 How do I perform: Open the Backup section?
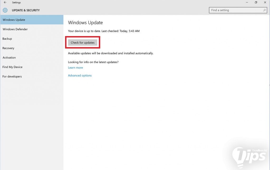click(x=32, y=38)
